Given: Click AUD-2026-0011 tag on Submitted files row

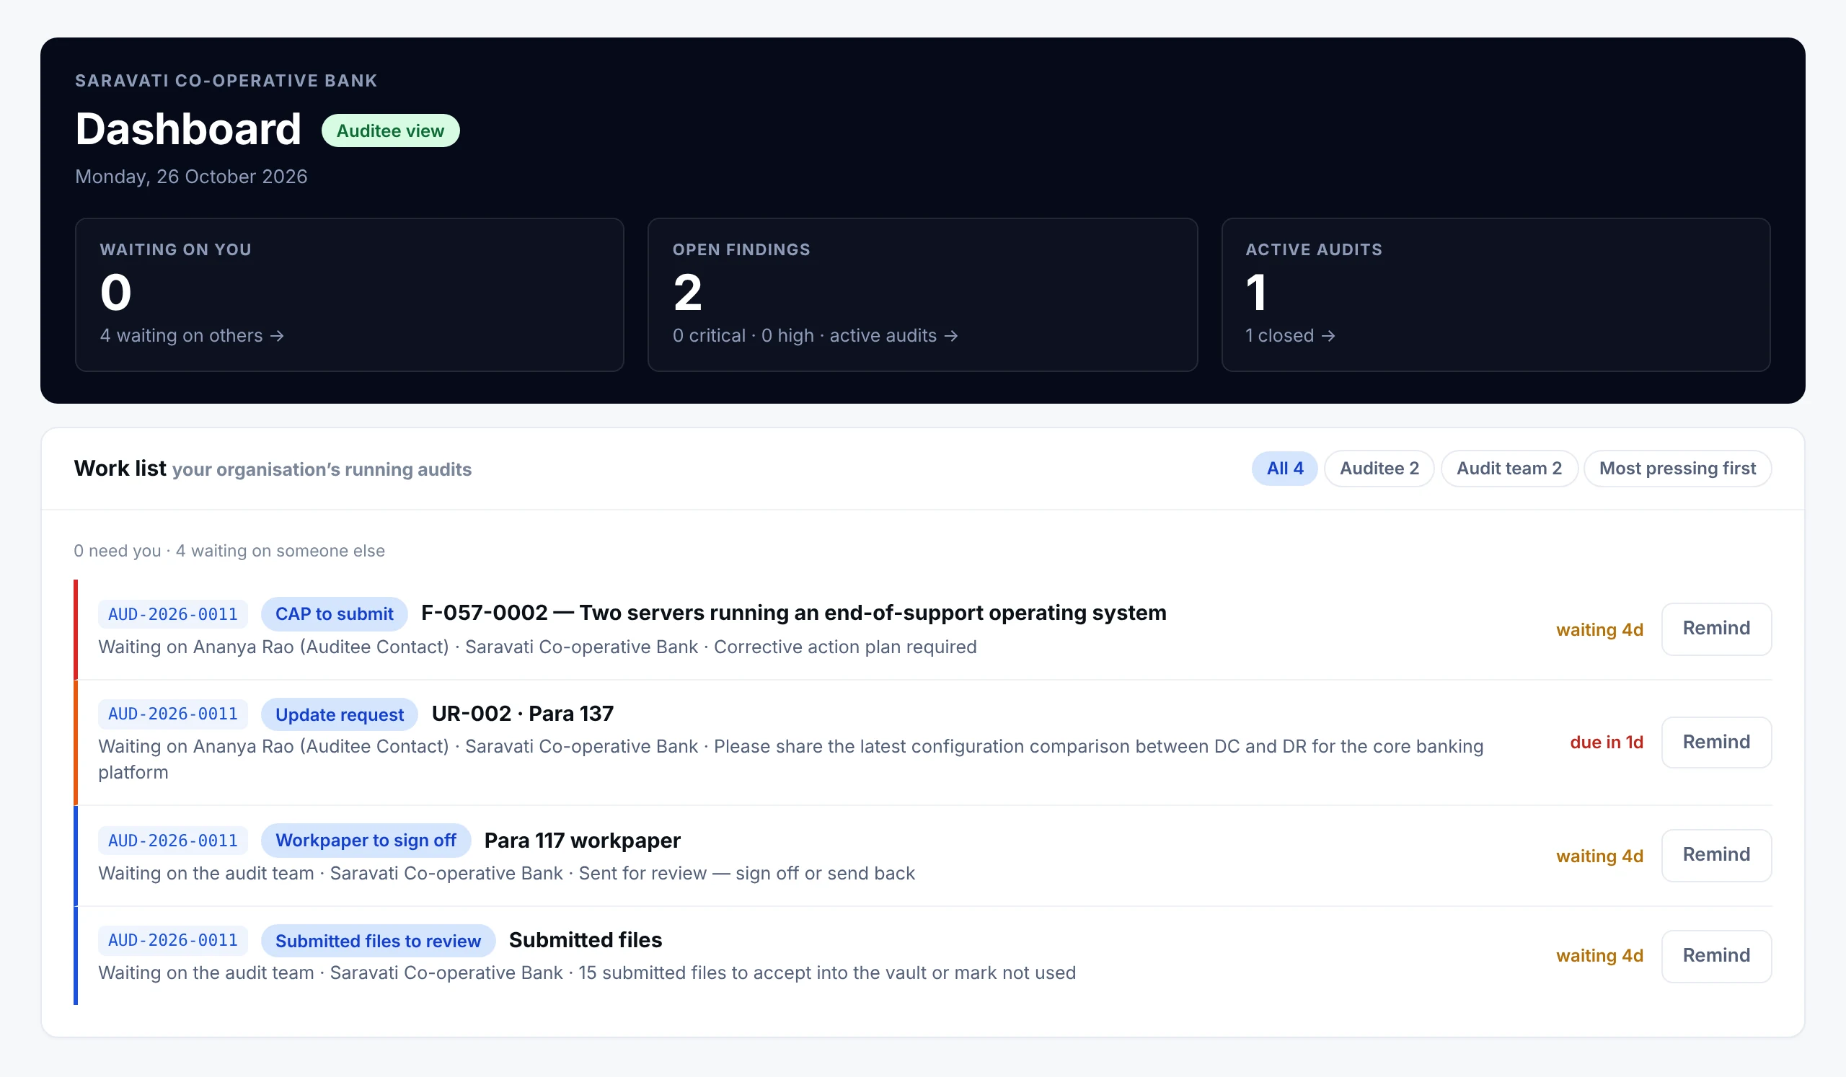Looking at the screenshot, I should coord(173,940).
